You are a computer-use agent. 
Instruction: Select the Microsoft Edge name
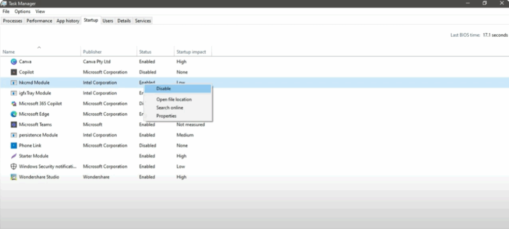(x=34, y=114)
